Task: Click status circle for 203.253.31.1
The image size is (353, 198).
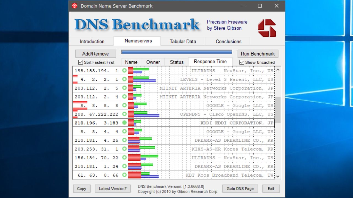Action: click(124, 149)
